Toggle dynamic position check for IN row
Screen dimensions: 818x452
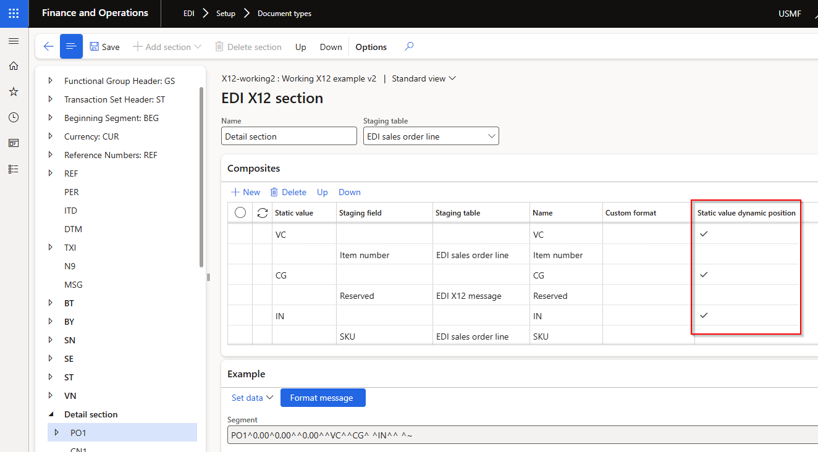point(703,316)
